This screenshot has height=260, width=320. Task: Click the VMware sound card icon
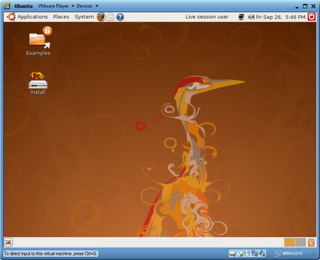[x=262, y=253]
